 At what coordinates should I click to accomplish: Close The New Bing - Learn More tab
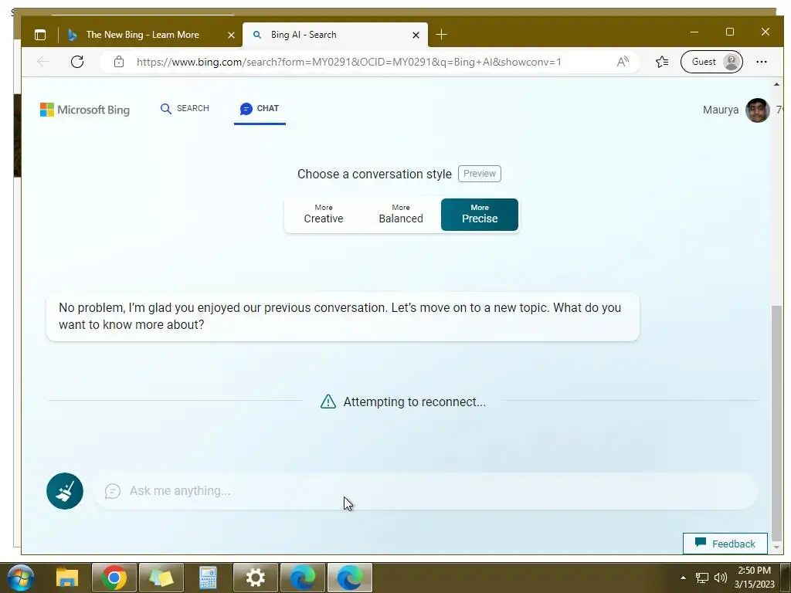(231, 35)
